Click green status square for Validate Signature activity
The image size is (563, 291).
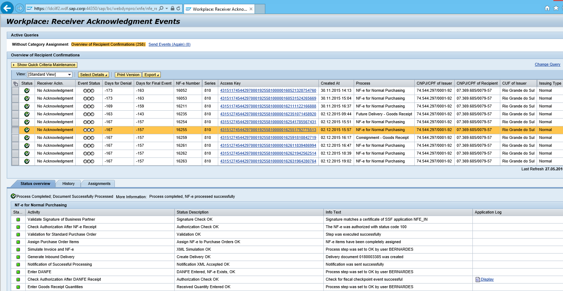point(18,220)
